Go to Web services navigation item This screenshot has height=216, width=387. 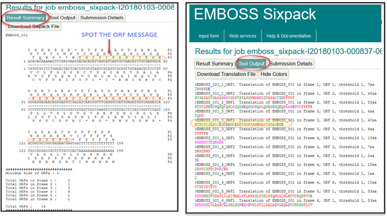243,36
